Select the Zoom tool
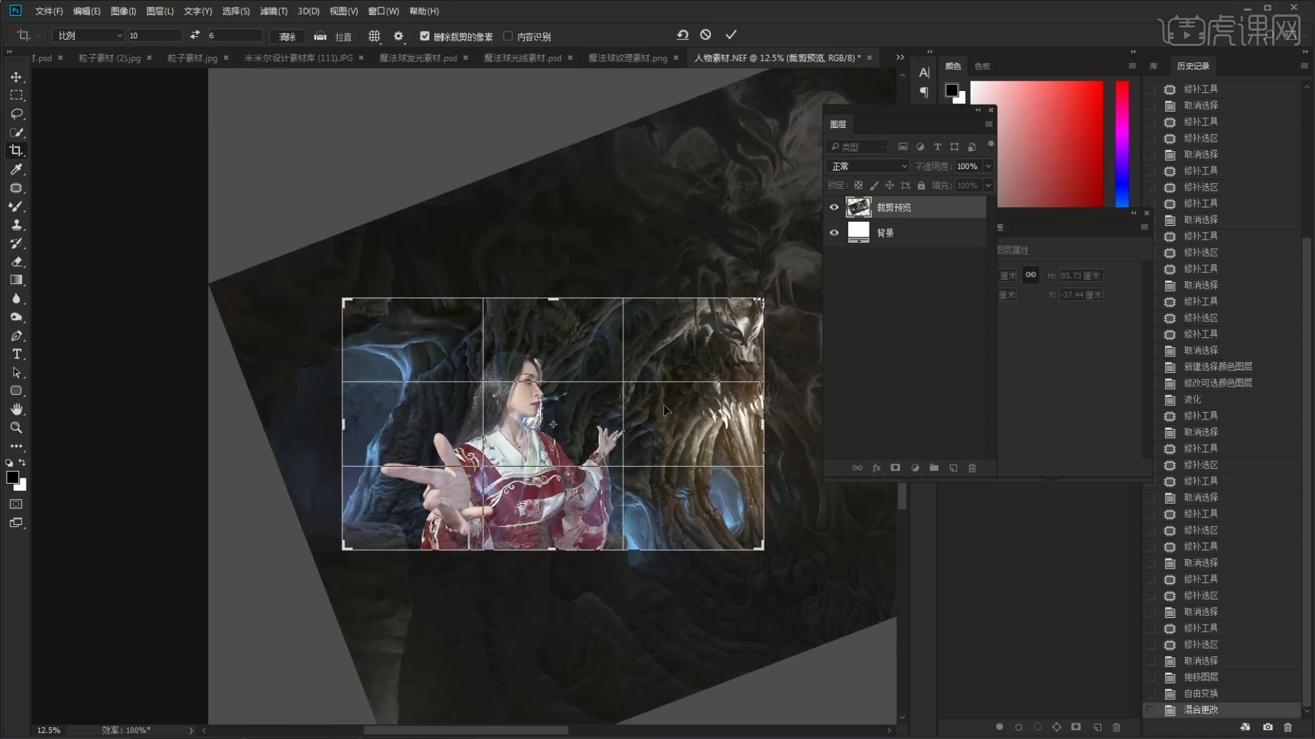1315x739 pixels. pos(16,428)
